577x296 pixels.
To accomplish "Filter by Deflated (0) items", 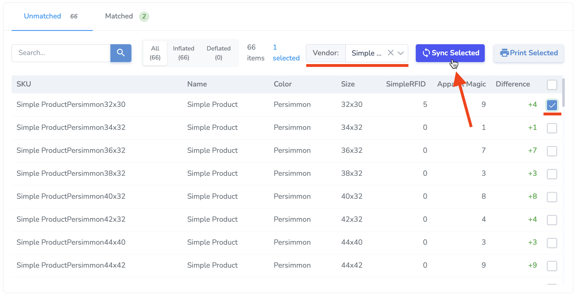I will tap(218, 53).
